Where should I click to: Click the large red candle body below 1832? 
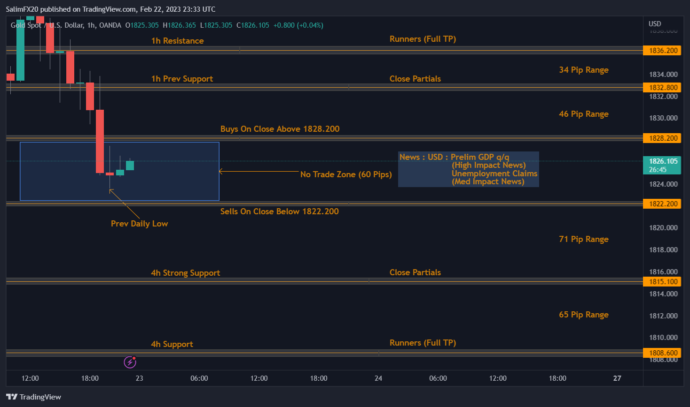click(100, 141)
